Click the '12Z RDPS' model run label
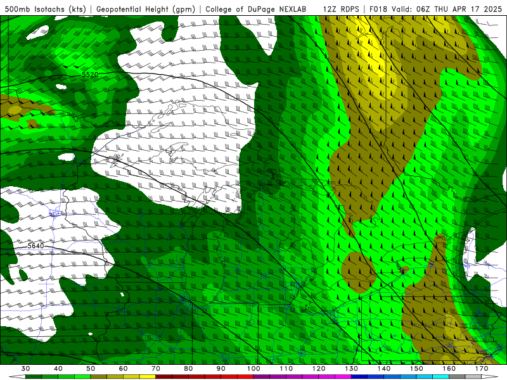The image size is (507, 380). [341, 9]
